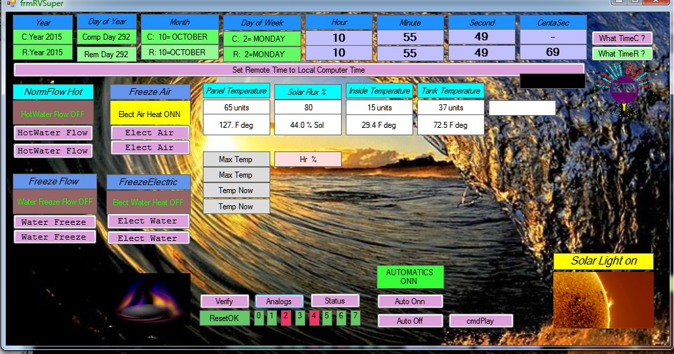Click the Water Freeze Flow OFF indicator
Viewport: 674px width, 354px height.
55,202
